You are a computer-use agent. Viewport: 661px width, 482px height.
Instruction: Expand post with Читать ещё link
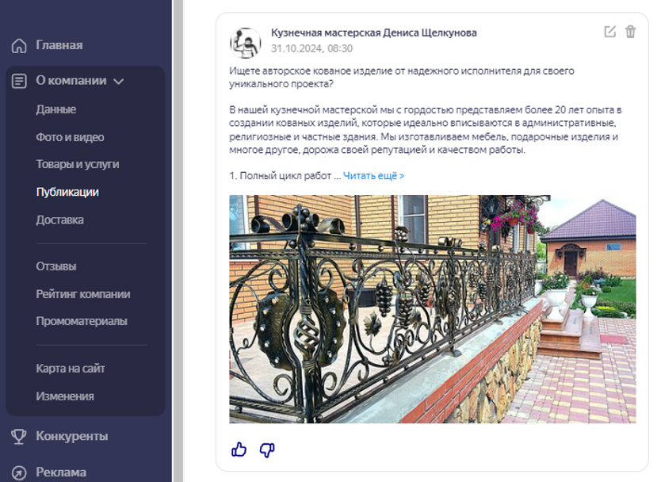(373, 176)
